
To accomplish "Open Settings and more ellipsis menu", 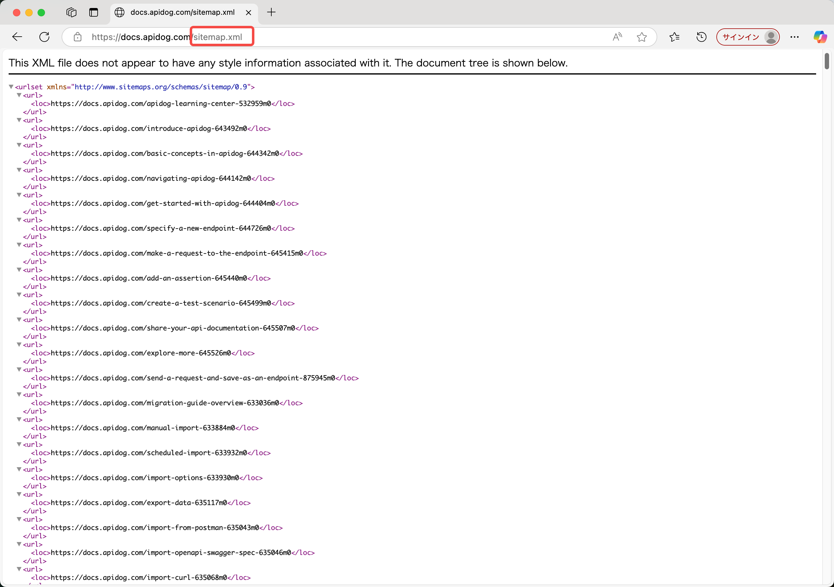I will pyautogui.click(x=794, y=37).
